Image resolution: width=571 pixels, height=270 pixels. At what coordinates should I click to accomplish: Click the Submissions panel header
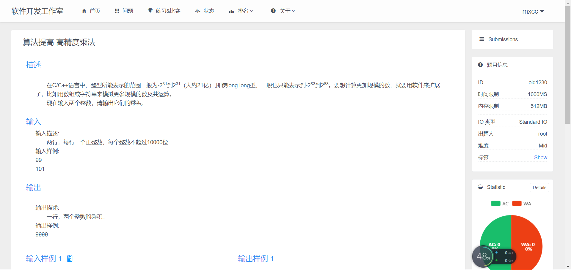tap(503, 39)
